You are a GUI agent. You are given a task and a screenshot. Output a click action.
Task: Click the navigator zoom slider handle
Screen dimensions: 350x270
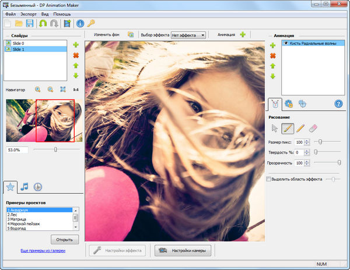55,150
